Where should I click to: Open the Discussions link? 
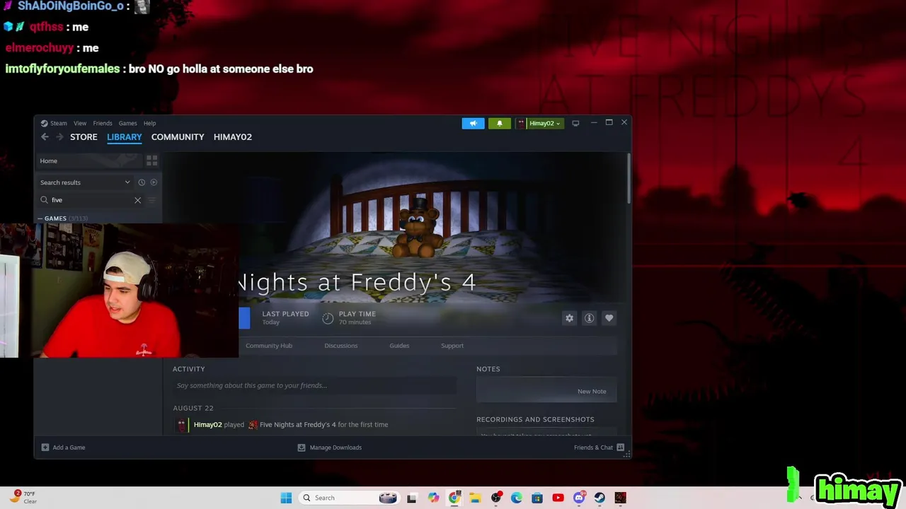tap(341, 346)
